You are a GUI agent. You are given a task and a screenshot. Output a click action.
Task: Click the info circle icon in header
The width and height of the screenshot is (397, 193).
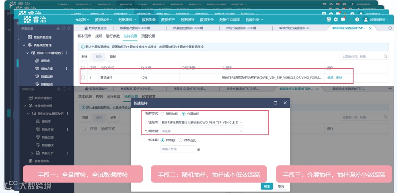[357, 19]
